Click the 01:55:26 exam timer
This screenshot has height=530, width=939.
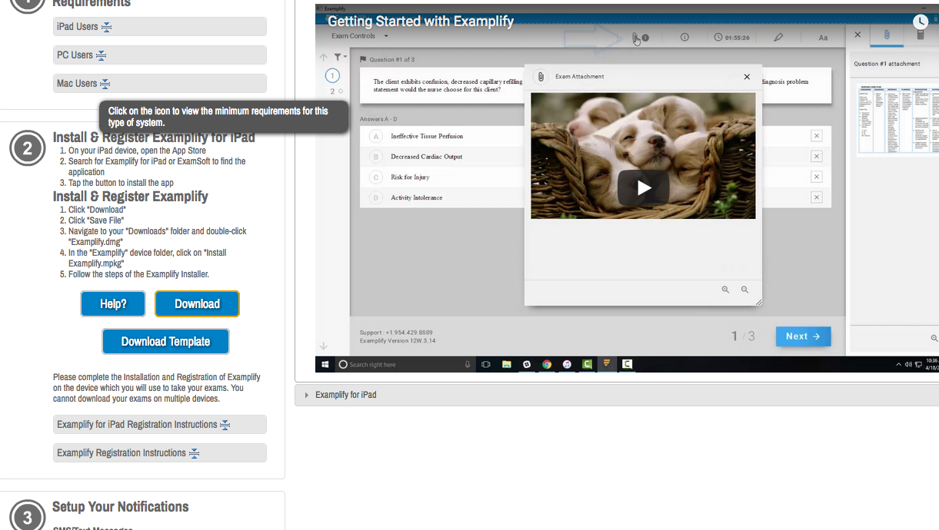pos(732,37)
